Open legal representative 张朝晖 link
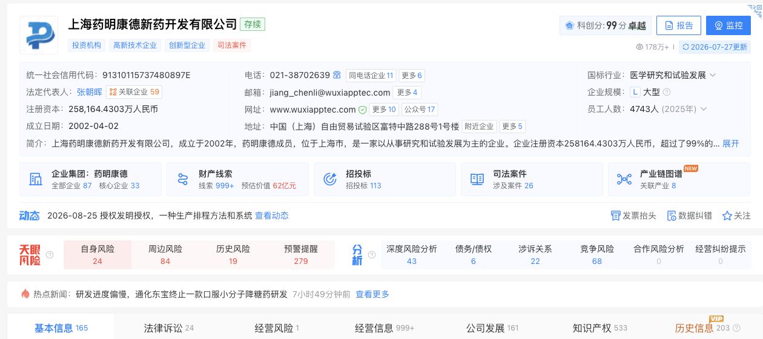Screen dimensions: 763x339 point(90,92)
